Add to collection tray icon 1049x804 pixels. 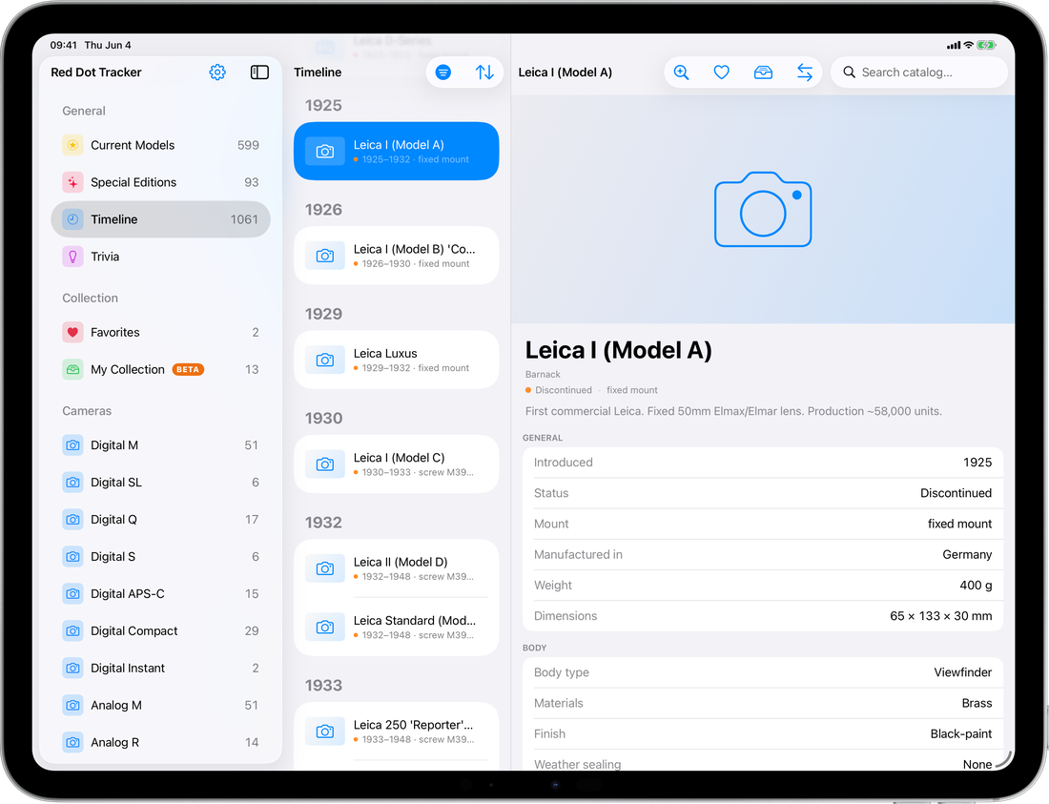(763, 72)
